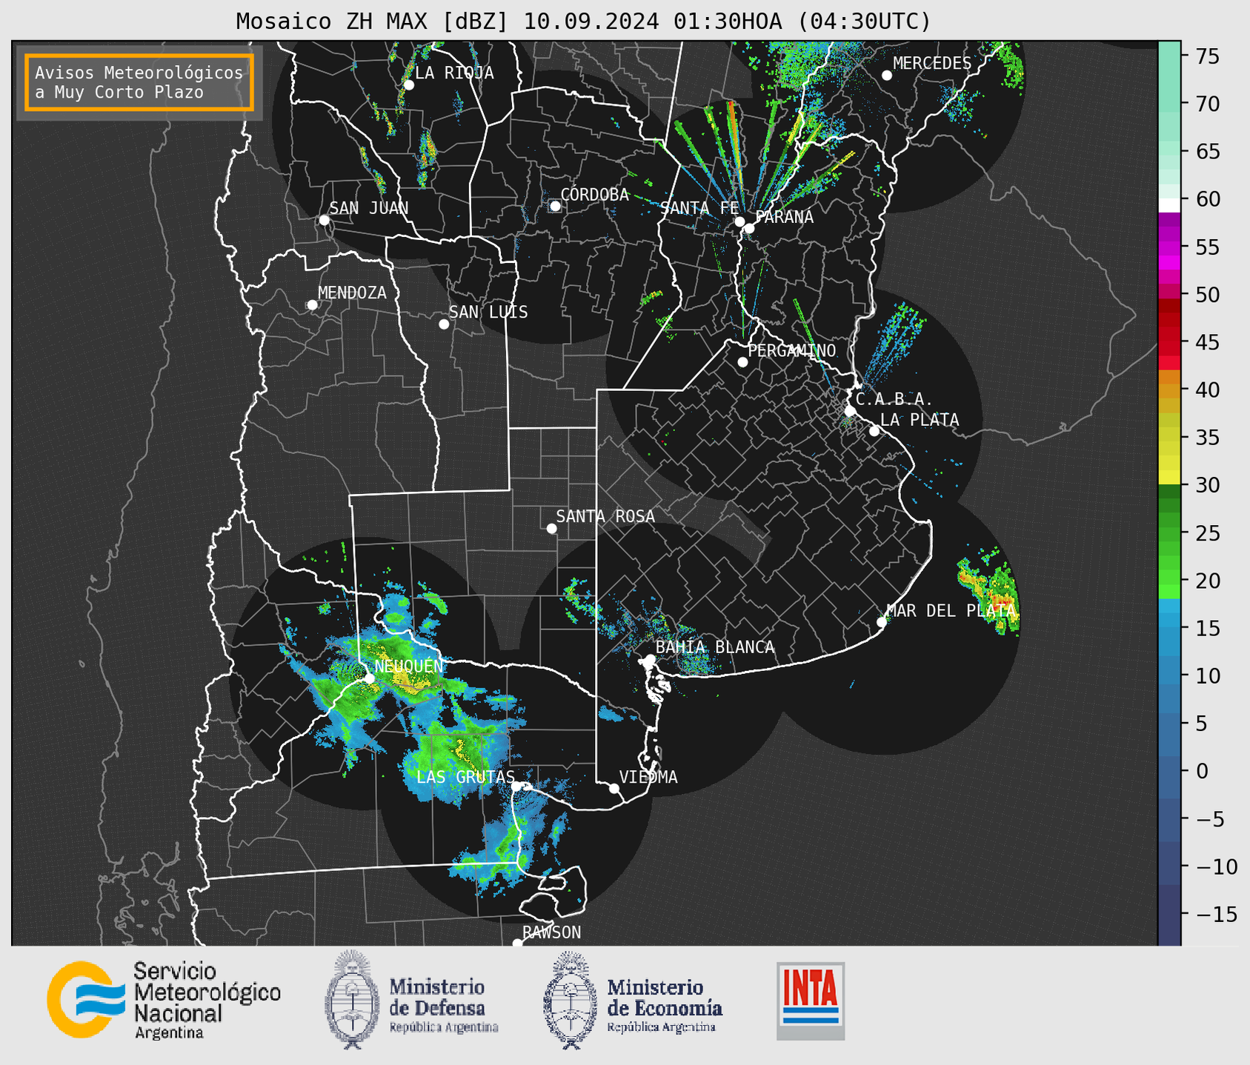The height and width of the screenshot is (1065, 1250).
Task: Select the VIEDMA city label
Action: point(648,777)
